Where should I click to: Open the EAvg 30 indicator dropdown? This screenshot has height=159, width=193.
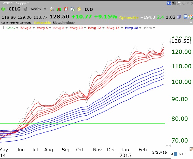(x=140, y=28)
